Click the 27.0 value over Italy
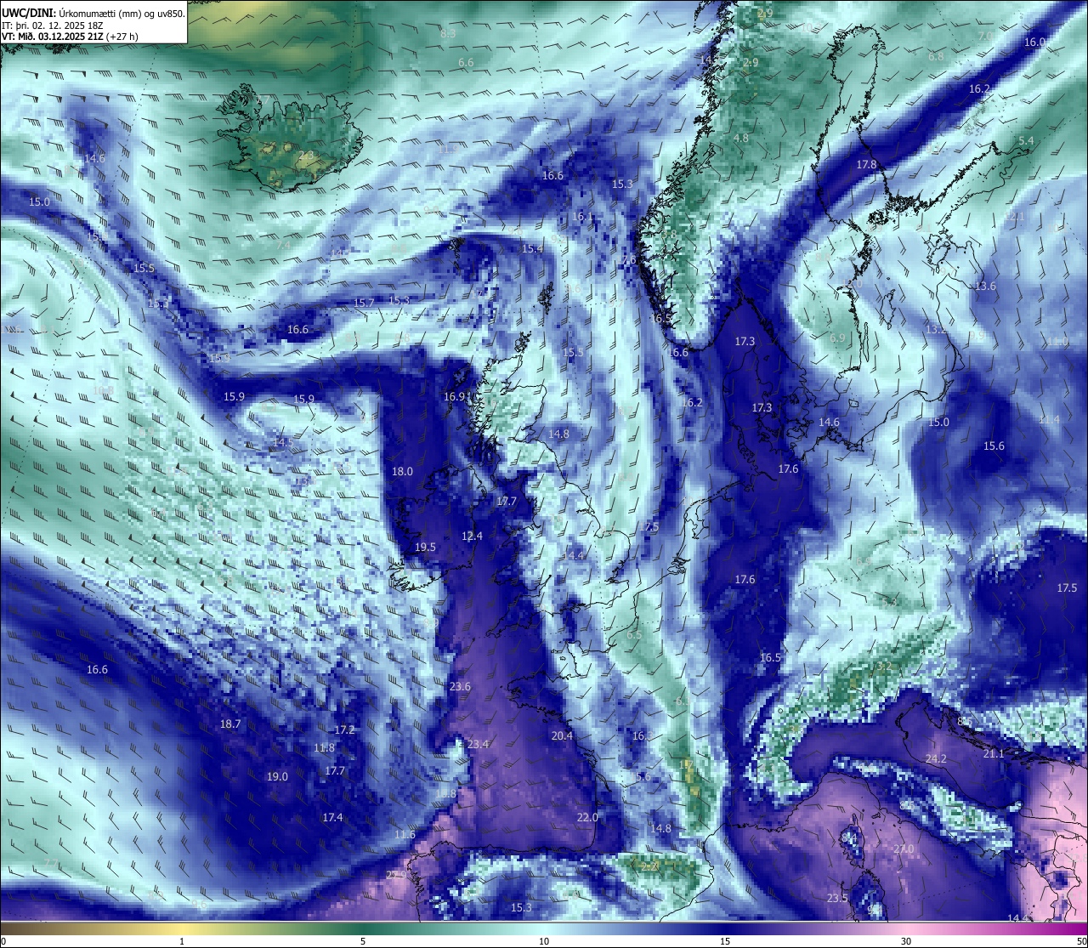The width and height of the screenshot is (1088, 948). (x=904, y=849)
